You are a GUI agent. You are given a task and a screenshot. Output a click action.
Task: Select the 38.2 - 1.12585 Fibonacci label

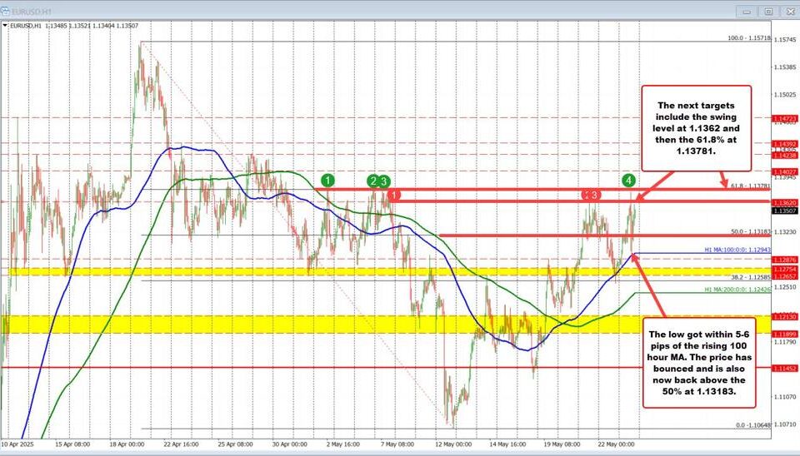[751, 278]
